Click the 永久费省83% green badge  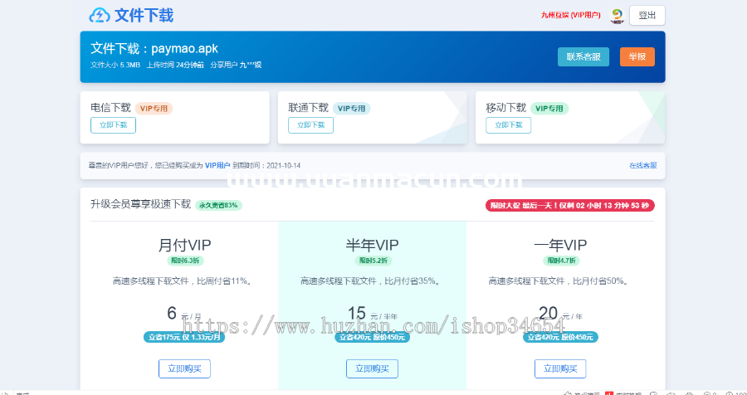pos(218,205)
